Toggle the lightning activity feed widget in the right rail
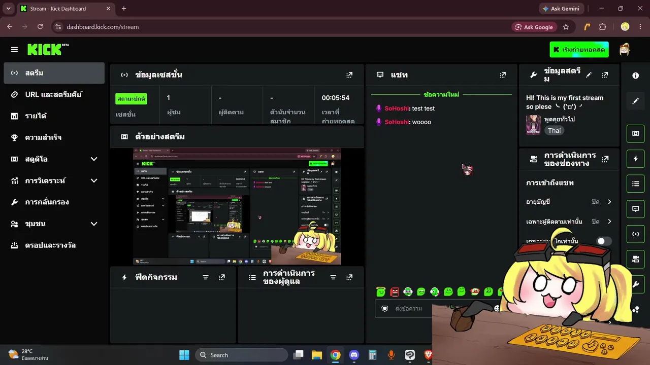The image size is (650, 365). coord(635,159)
